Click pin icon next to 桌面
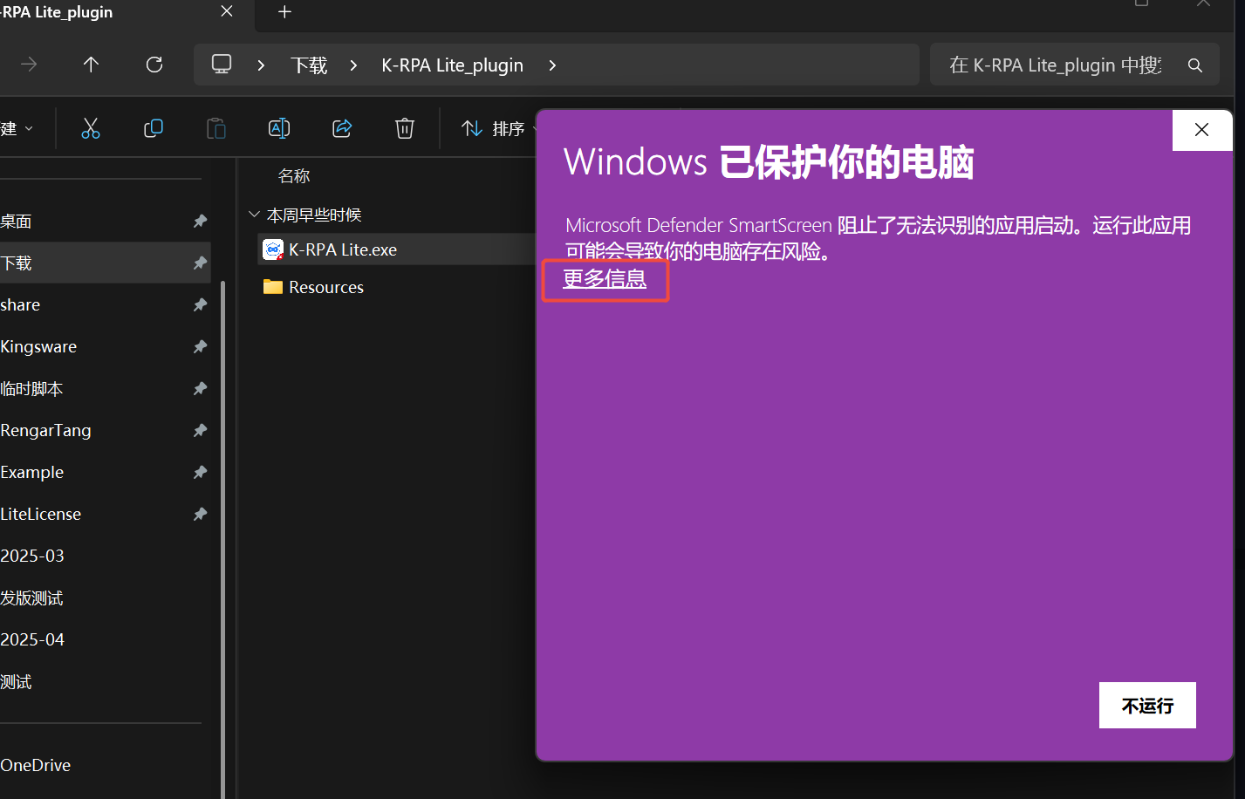 coord(200,222)
